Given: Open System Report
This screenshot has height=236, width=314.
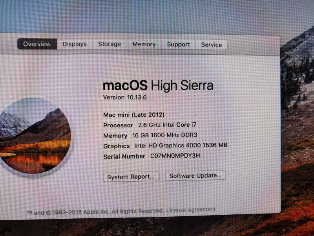Looking at the screenshot, I should pos(131,177).
